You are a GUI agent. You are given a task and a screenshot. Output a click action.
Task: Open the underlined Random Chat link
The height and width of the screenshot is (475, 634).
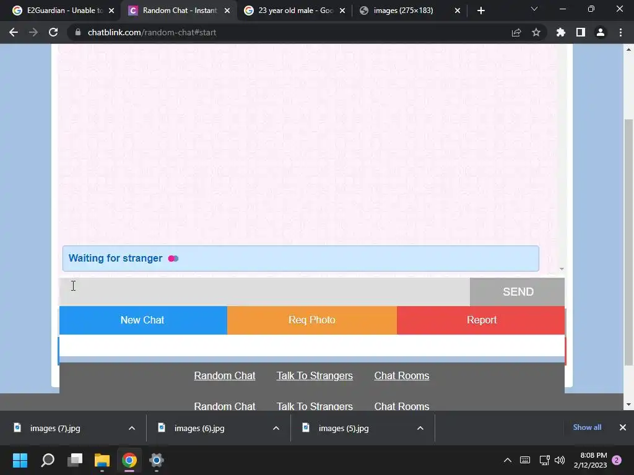224,375
